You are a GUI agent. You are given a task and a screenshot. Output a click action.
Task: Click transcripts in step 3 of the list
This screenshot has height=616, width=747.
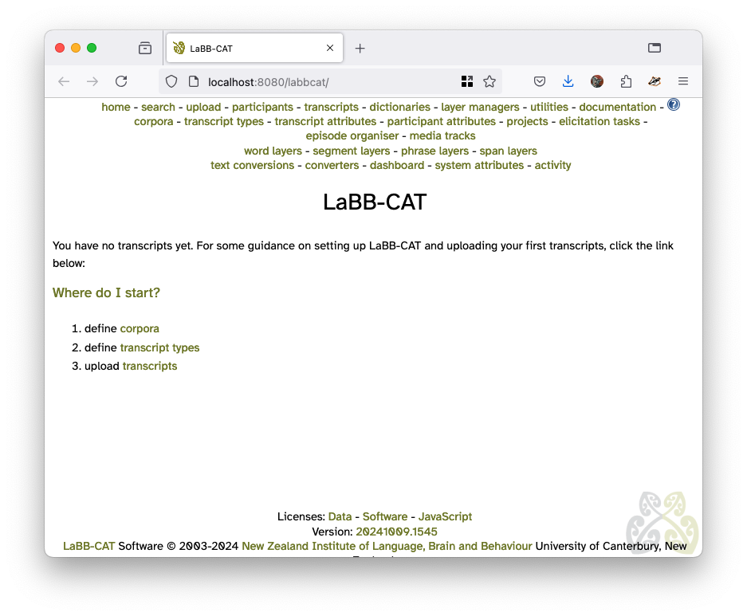tap(150, 366)
